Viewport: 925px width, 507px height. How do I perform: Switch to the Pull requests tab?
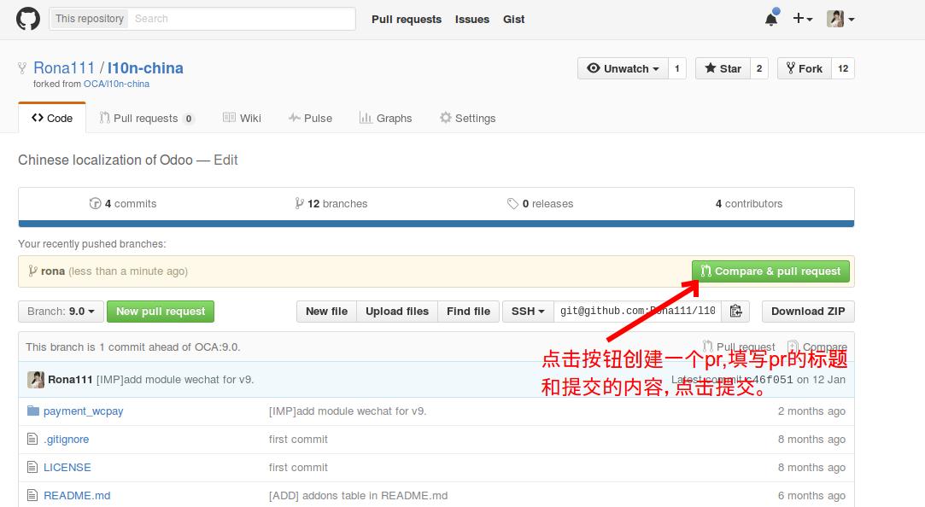146,119
